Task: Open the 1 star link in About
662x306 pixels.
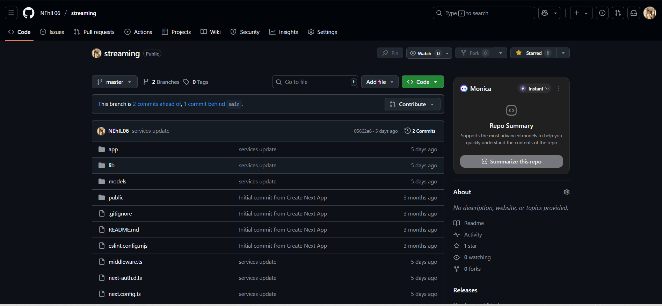Action: pos(465,246)
